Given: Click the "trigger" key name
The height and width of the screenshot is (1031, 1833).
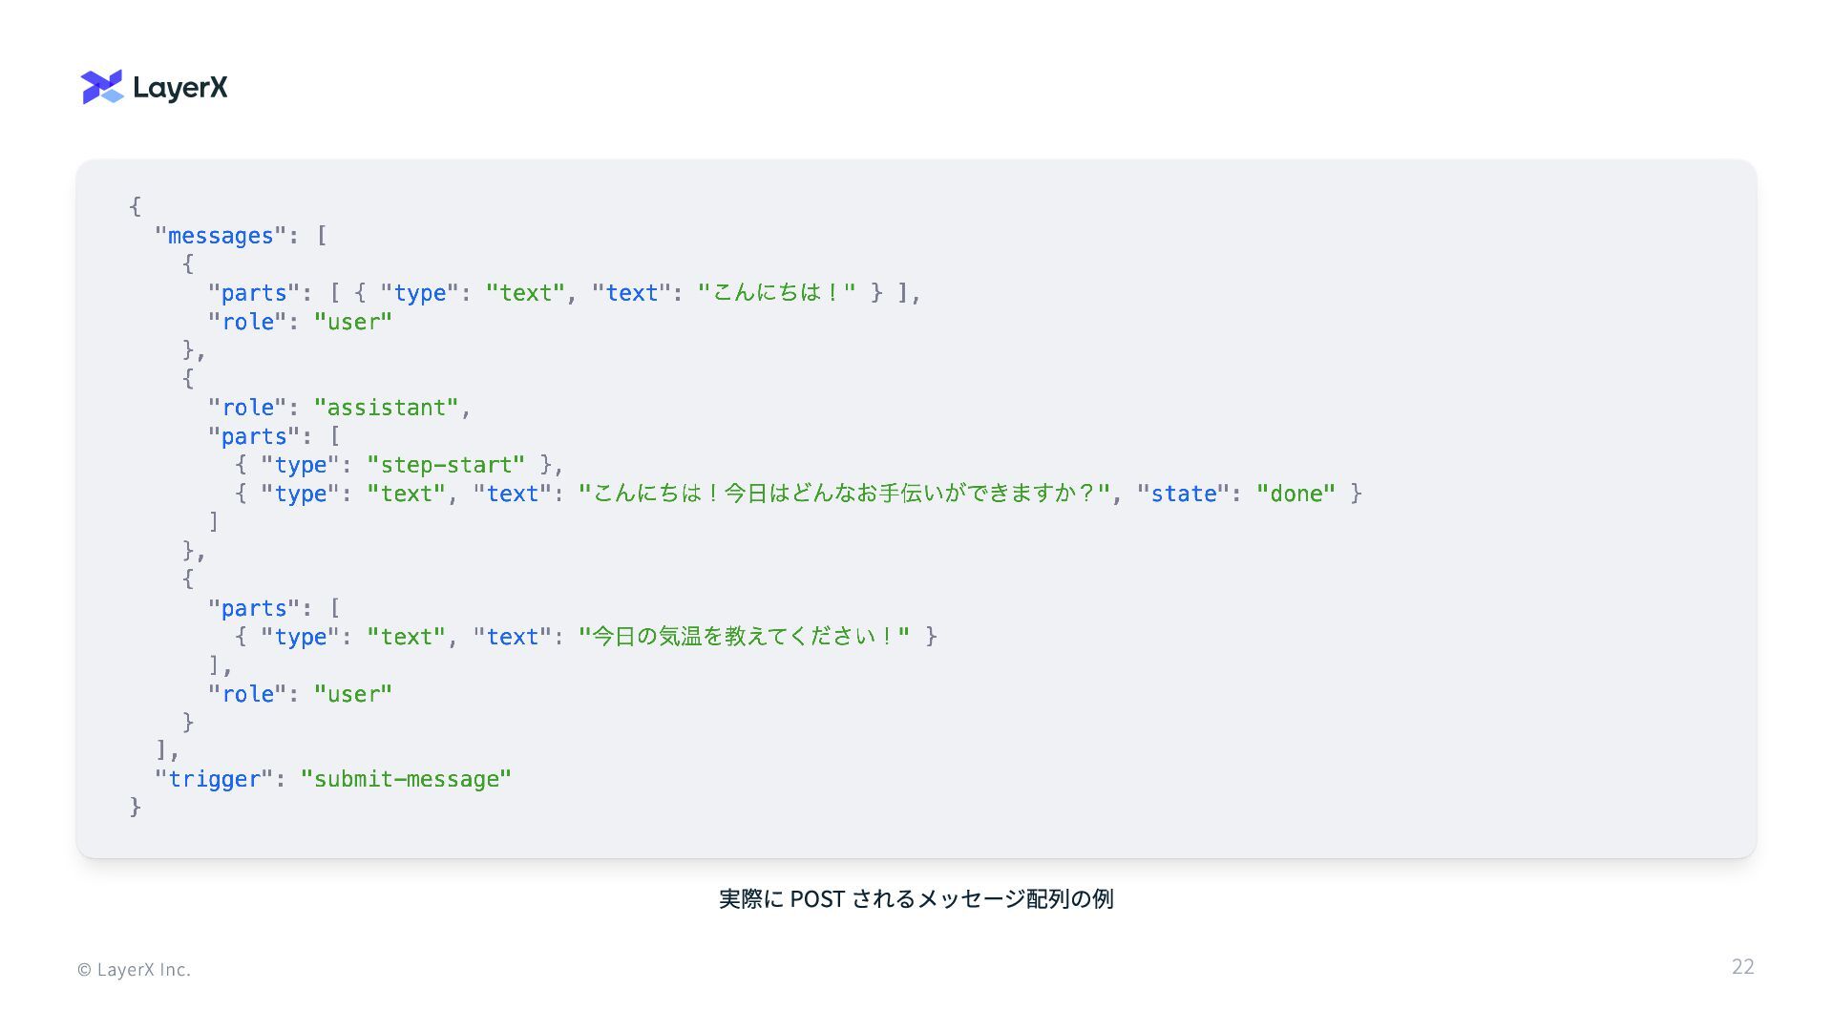Looking at the screenshot, I should point(214,779).
